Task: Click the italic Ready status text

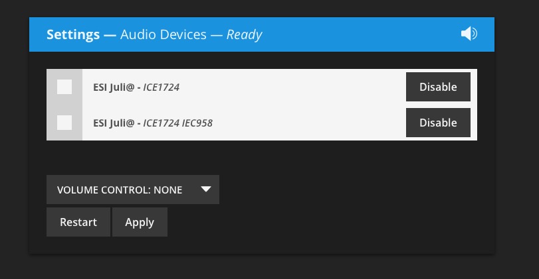Action: point(244,34)
